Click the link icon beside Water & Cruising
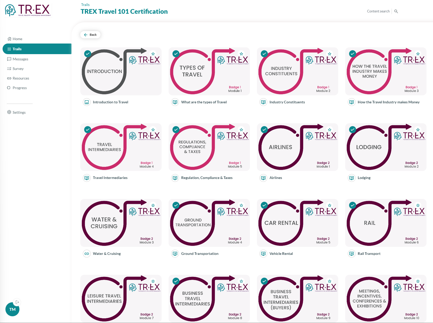The image size is (433, 323). tap(87, 254)
